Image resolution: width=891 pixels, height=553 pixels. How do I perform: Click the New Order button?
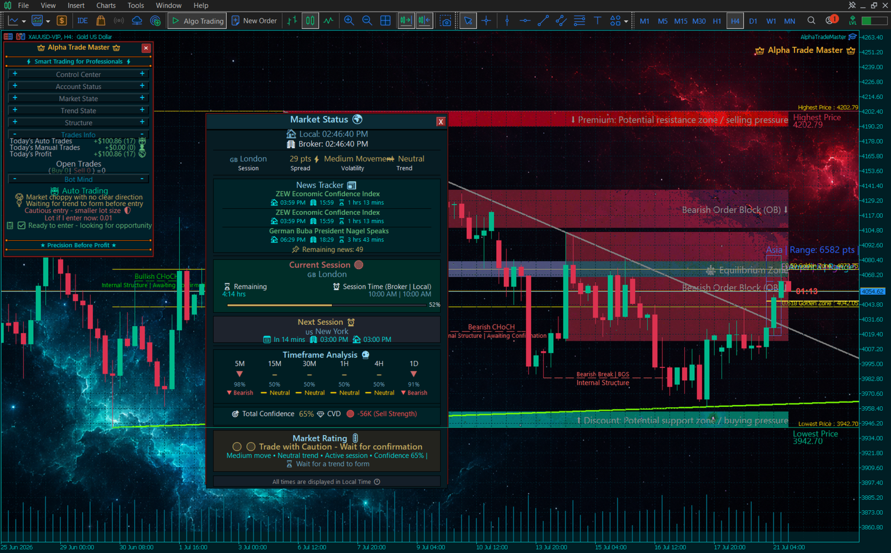254,21
